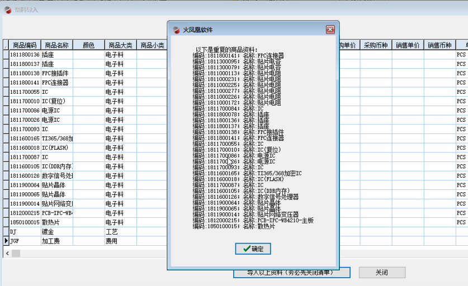Close the 火凤凰软件 dialog
468x286 pixels.
click(330, 30)
